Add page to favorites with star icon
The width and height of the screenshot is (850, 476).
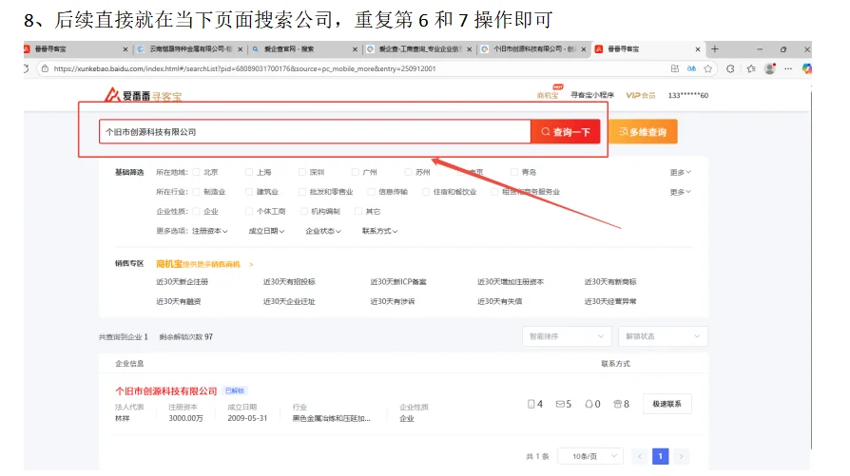708,68
